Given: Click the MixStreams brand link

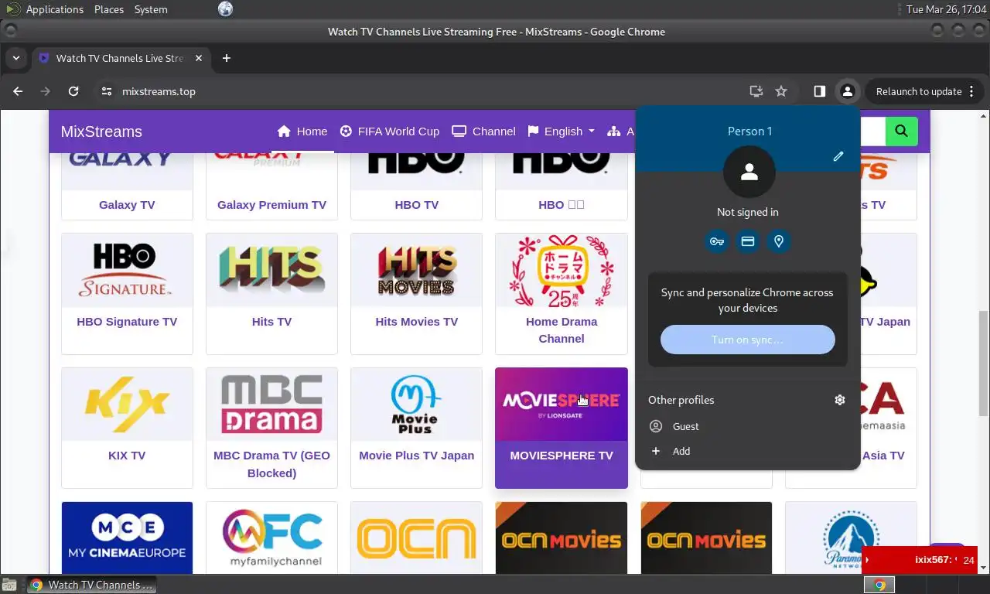Looking at the screenshot, I should pos(101,131).
